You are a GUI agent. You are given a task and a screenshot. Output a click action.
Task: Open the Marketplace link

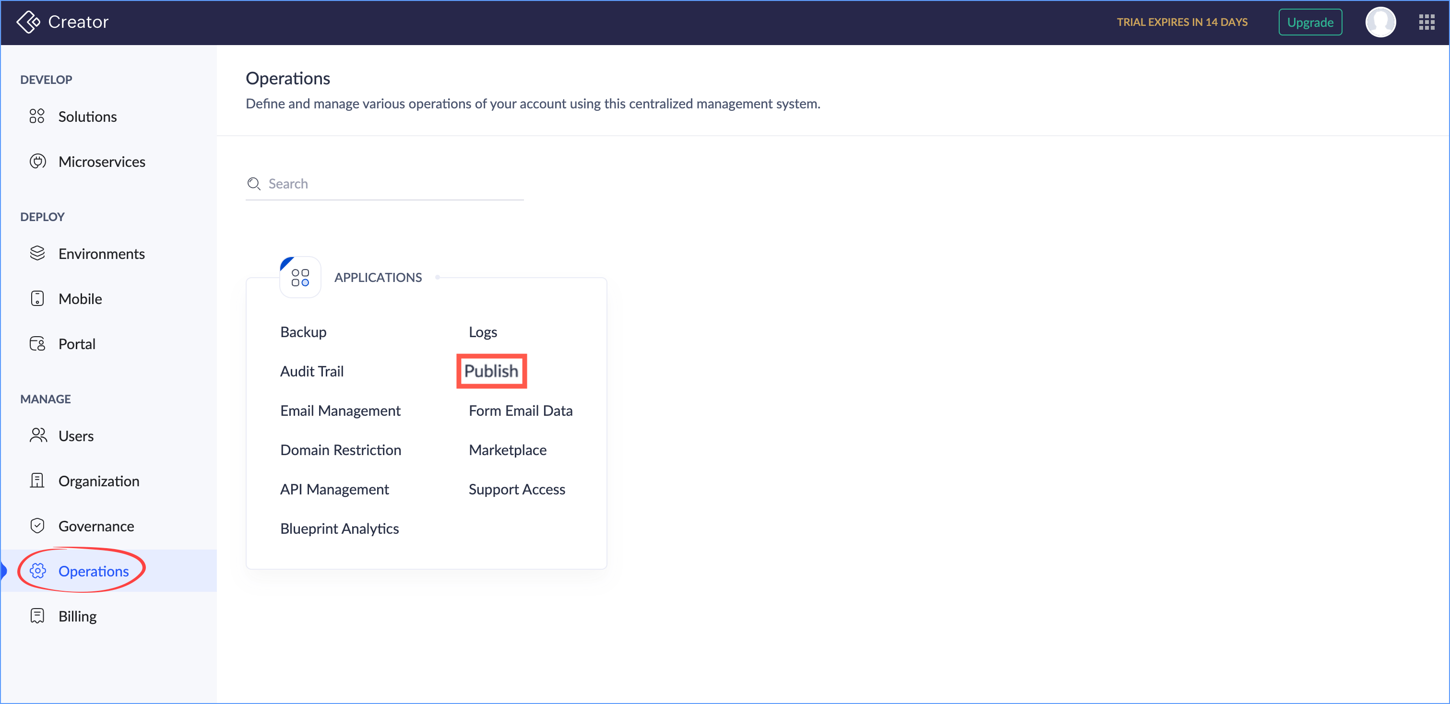point(507,450)
